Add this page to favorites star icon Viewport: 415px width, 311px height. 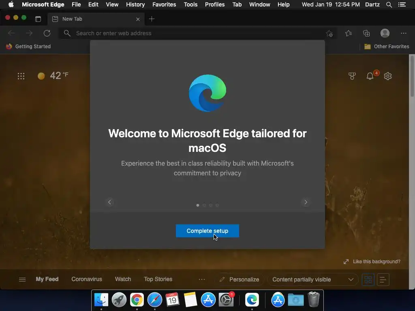coord(329,33)
